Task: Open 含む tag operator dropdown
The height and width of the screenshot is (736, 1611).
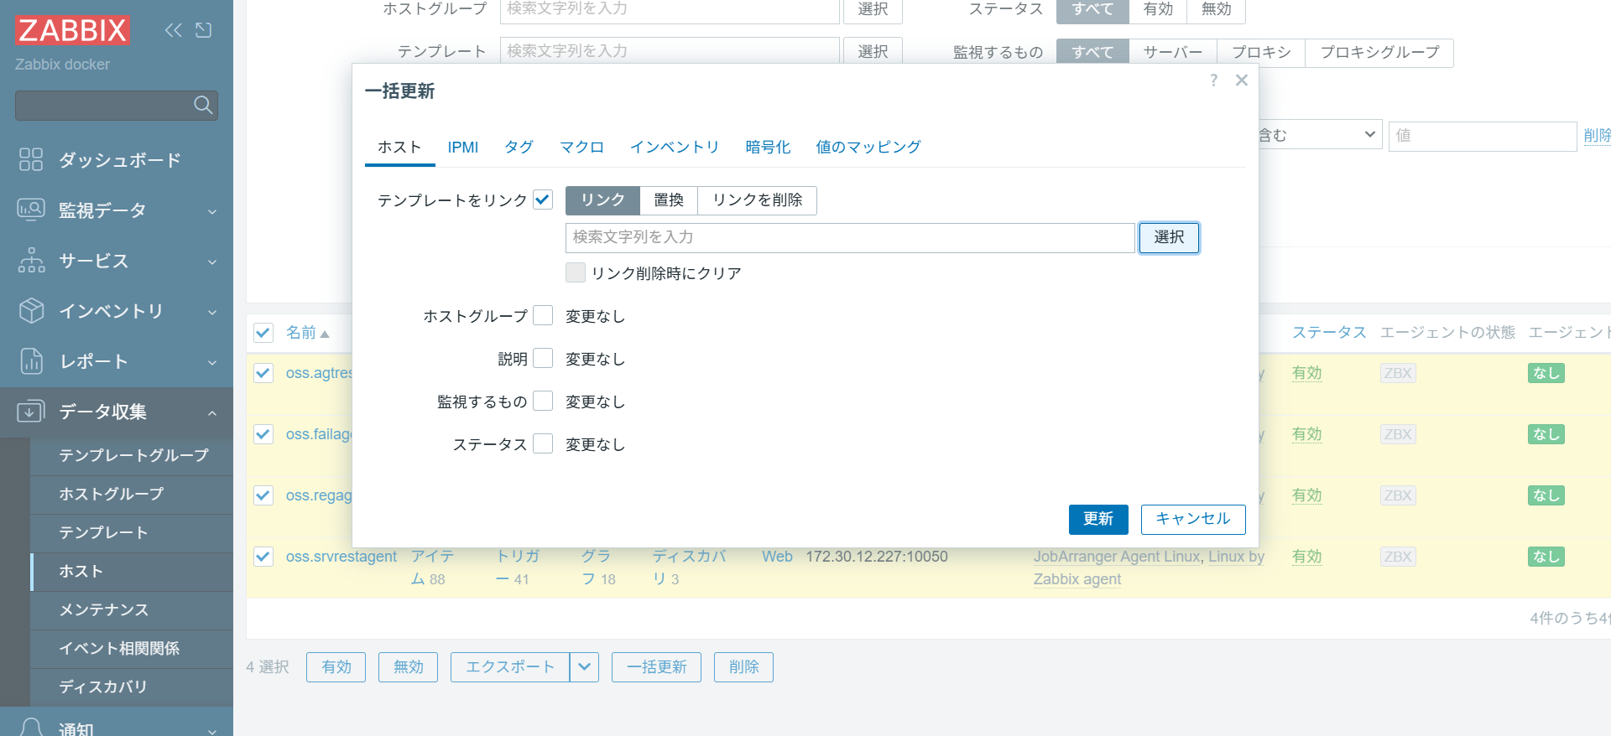Action: 1320,135
